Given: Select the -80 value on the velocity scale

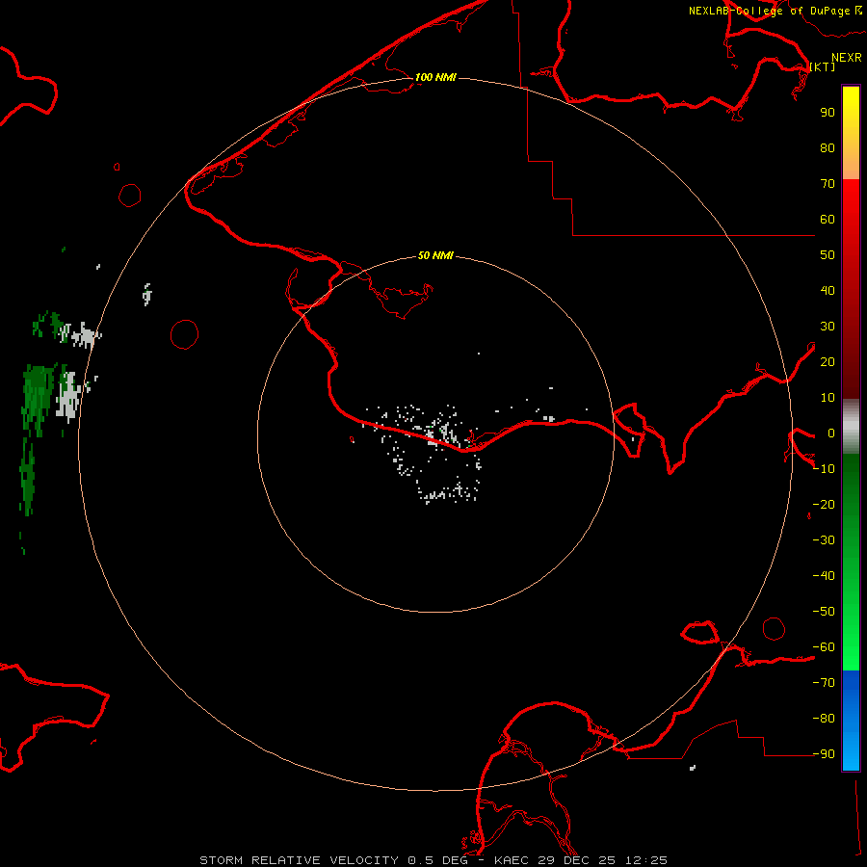Looking at the screenshot, I should point(824,719).
